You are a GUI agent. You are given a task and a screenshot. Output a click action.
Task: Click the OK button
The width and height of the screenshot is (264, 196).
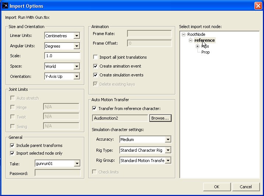217,187
